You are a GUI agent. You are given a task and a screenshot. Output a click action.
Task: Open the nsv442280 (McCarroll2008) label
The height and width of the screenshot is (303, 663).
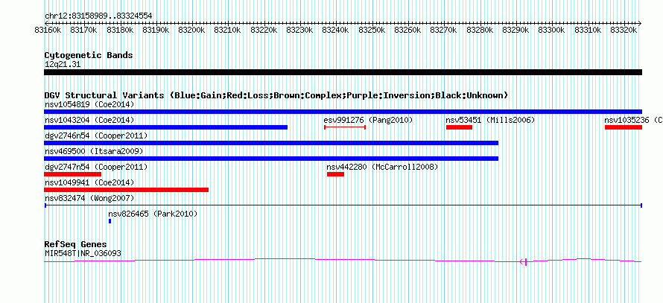(383, 168)
